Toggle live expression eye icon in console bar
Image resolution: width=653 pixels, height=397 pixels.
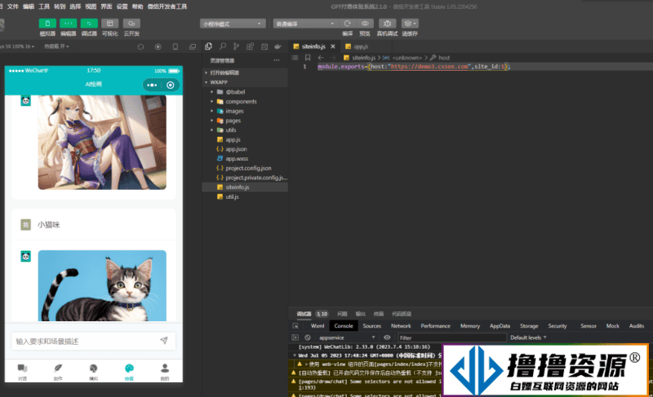tap(387, 337)
